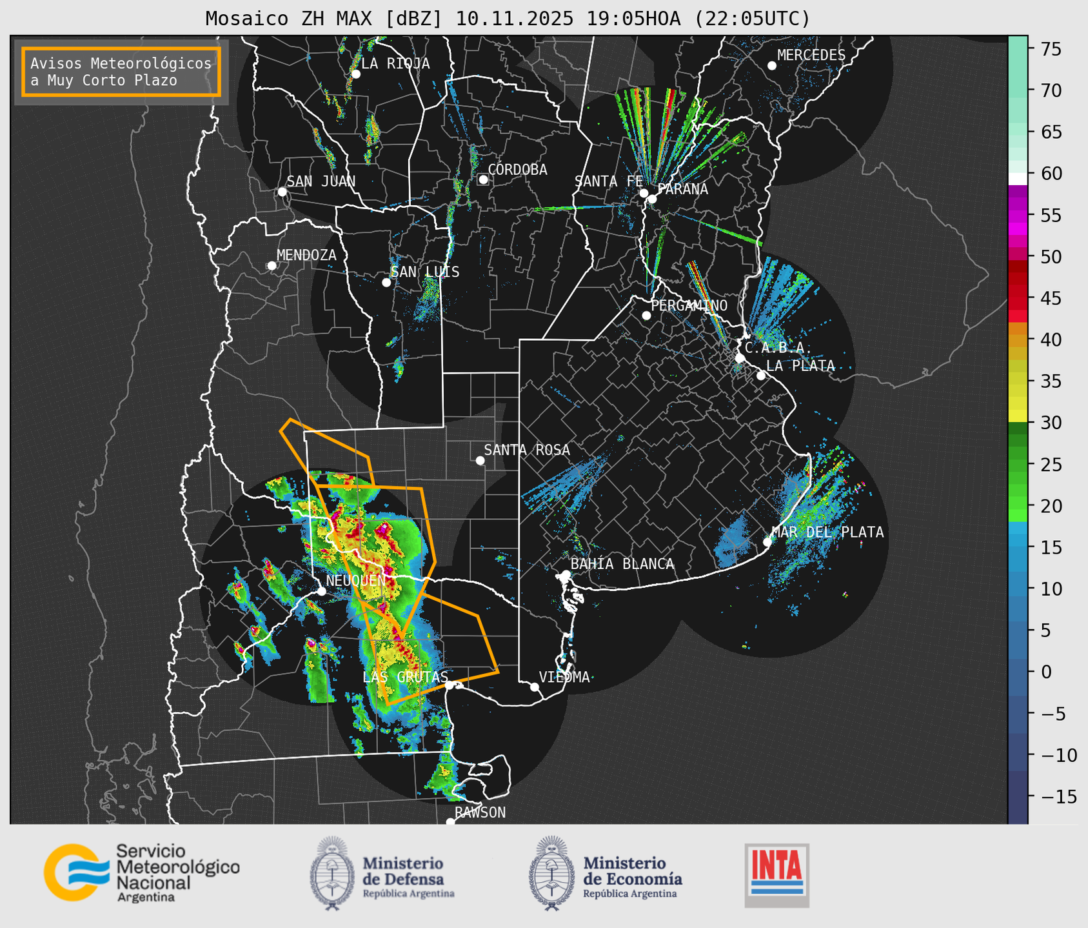Screen dimensions: 1088x928
Task: Click the Ministerio de Defensa coat of arms
Action: point(332,873)
